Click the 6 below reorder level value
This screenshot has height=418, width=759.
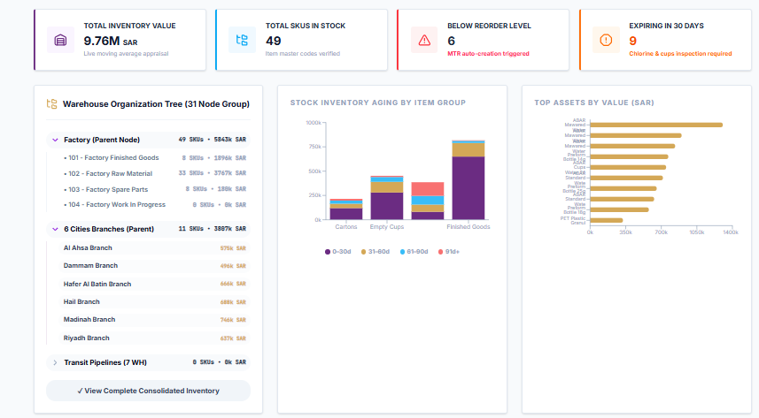pos(451,41)
